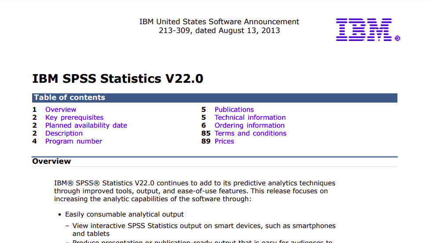Jump to Terms and conditions link
This screenshot has height=243, width=430.
(x=250, y=133)
